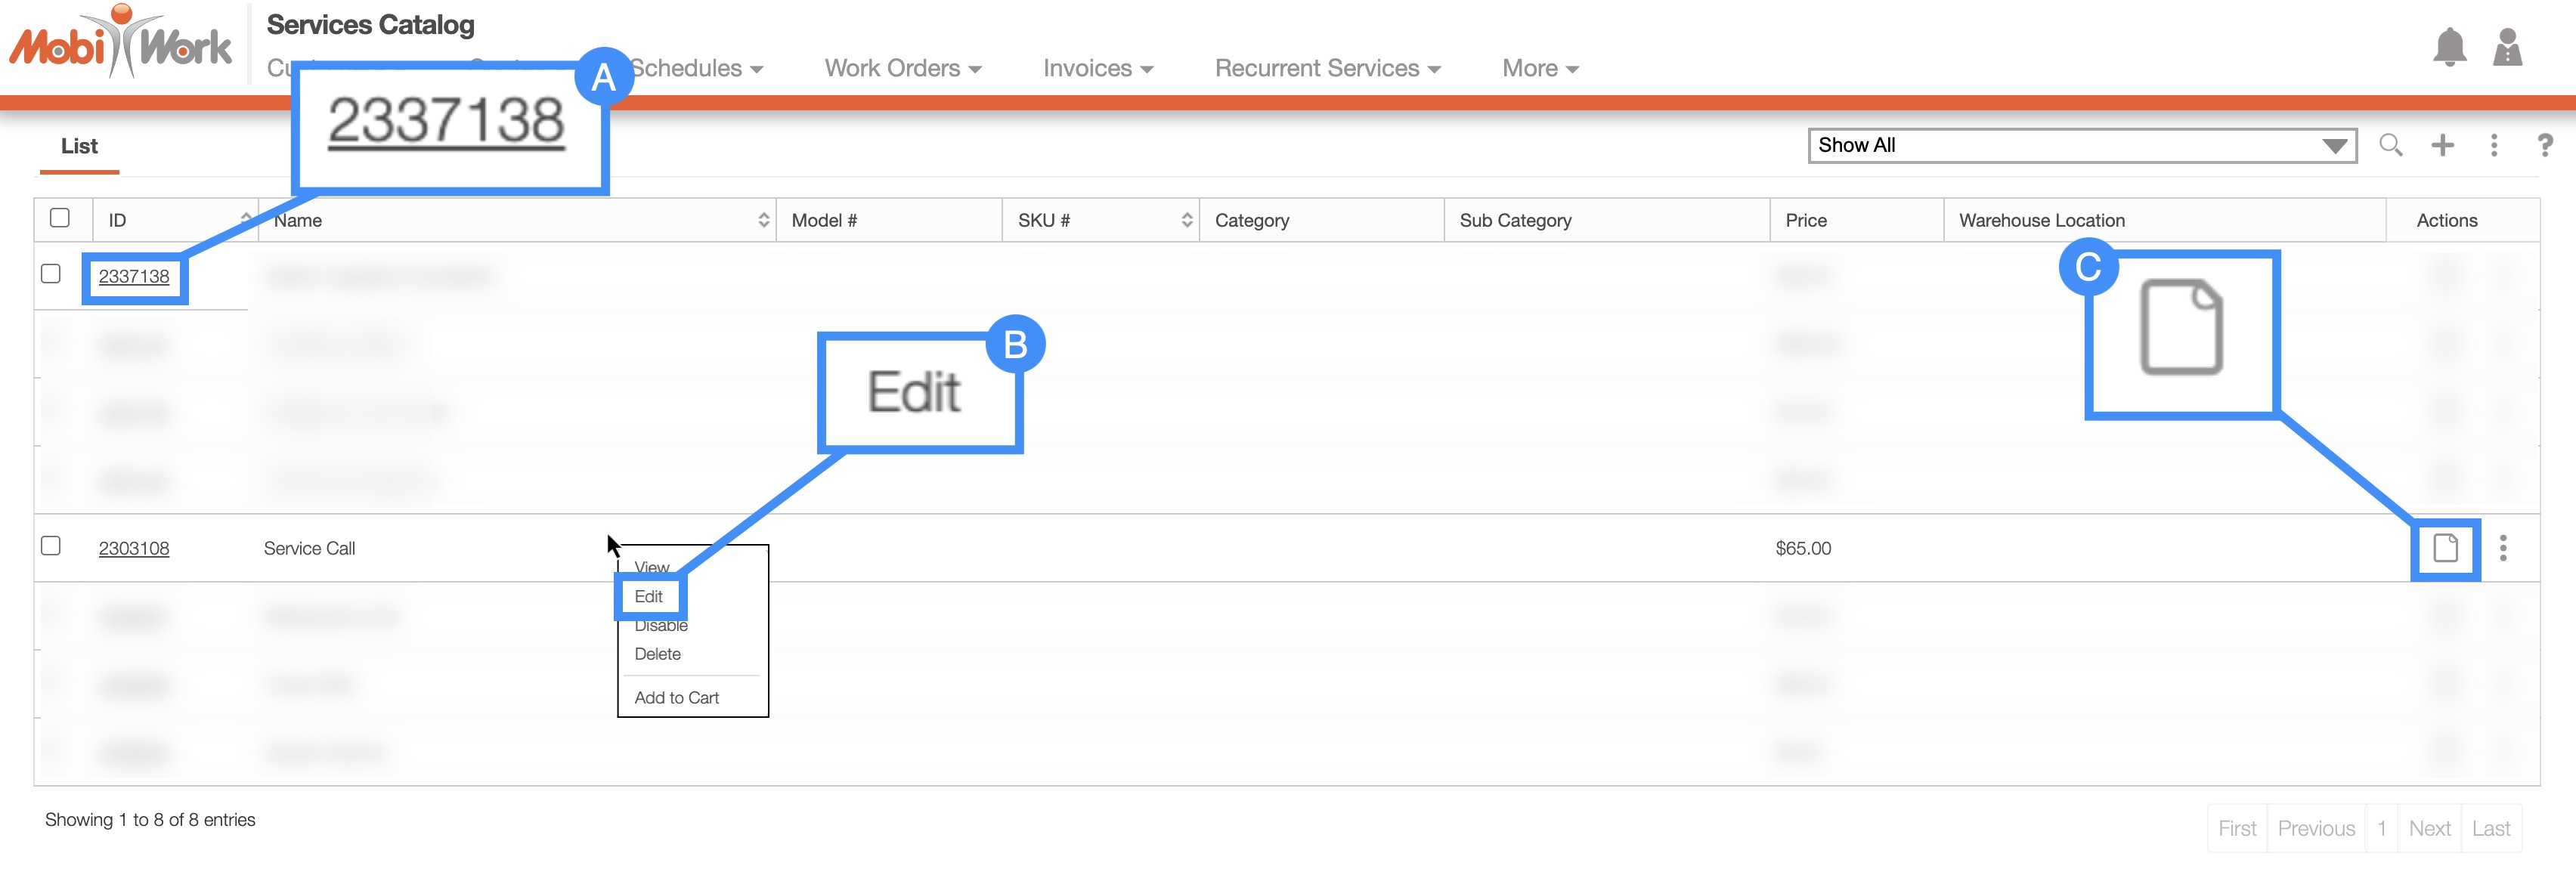Choose Add to Cart in context menu

pos(676,698)
